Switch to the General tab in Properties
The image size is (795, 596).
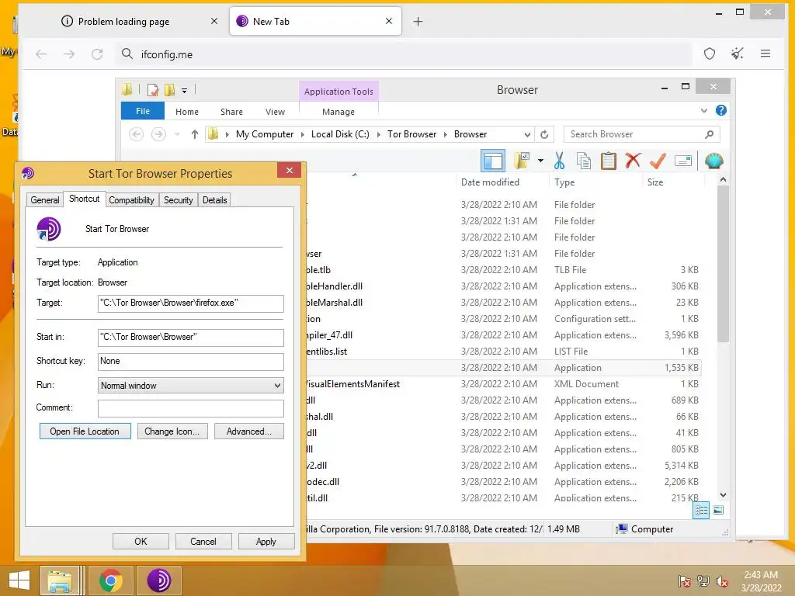[44, 200]
